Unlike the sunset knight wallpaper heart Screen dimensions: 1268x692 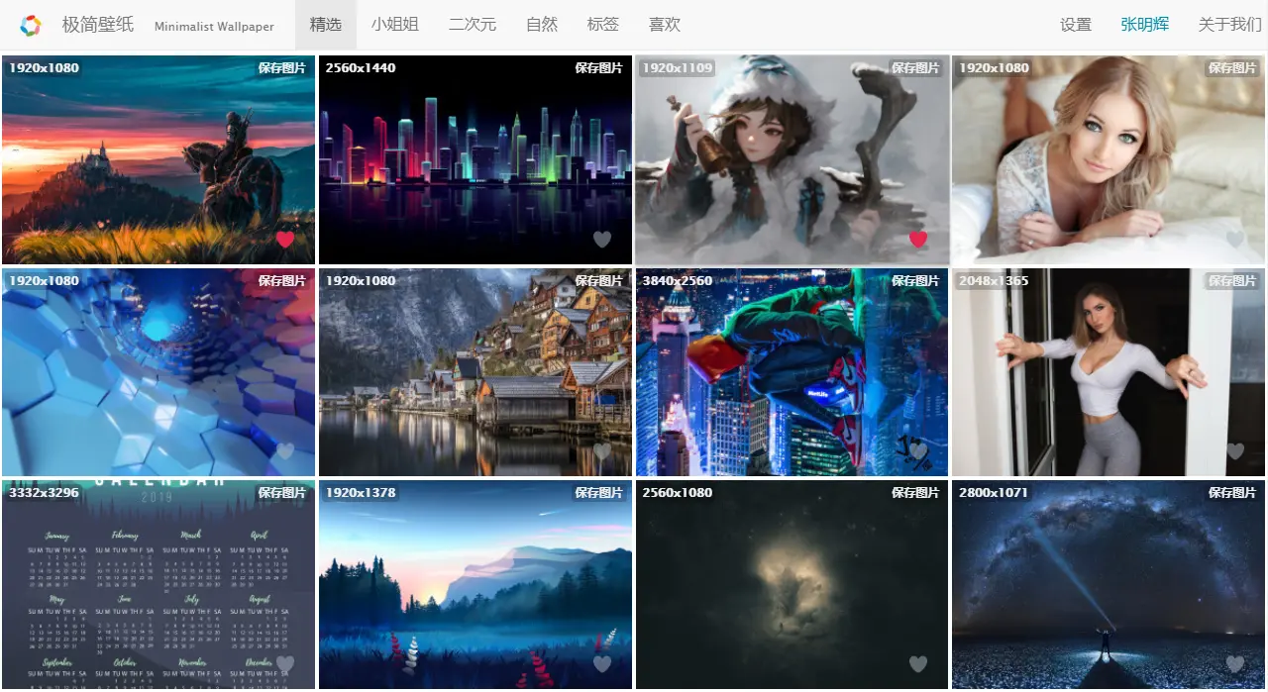(285, 239)
